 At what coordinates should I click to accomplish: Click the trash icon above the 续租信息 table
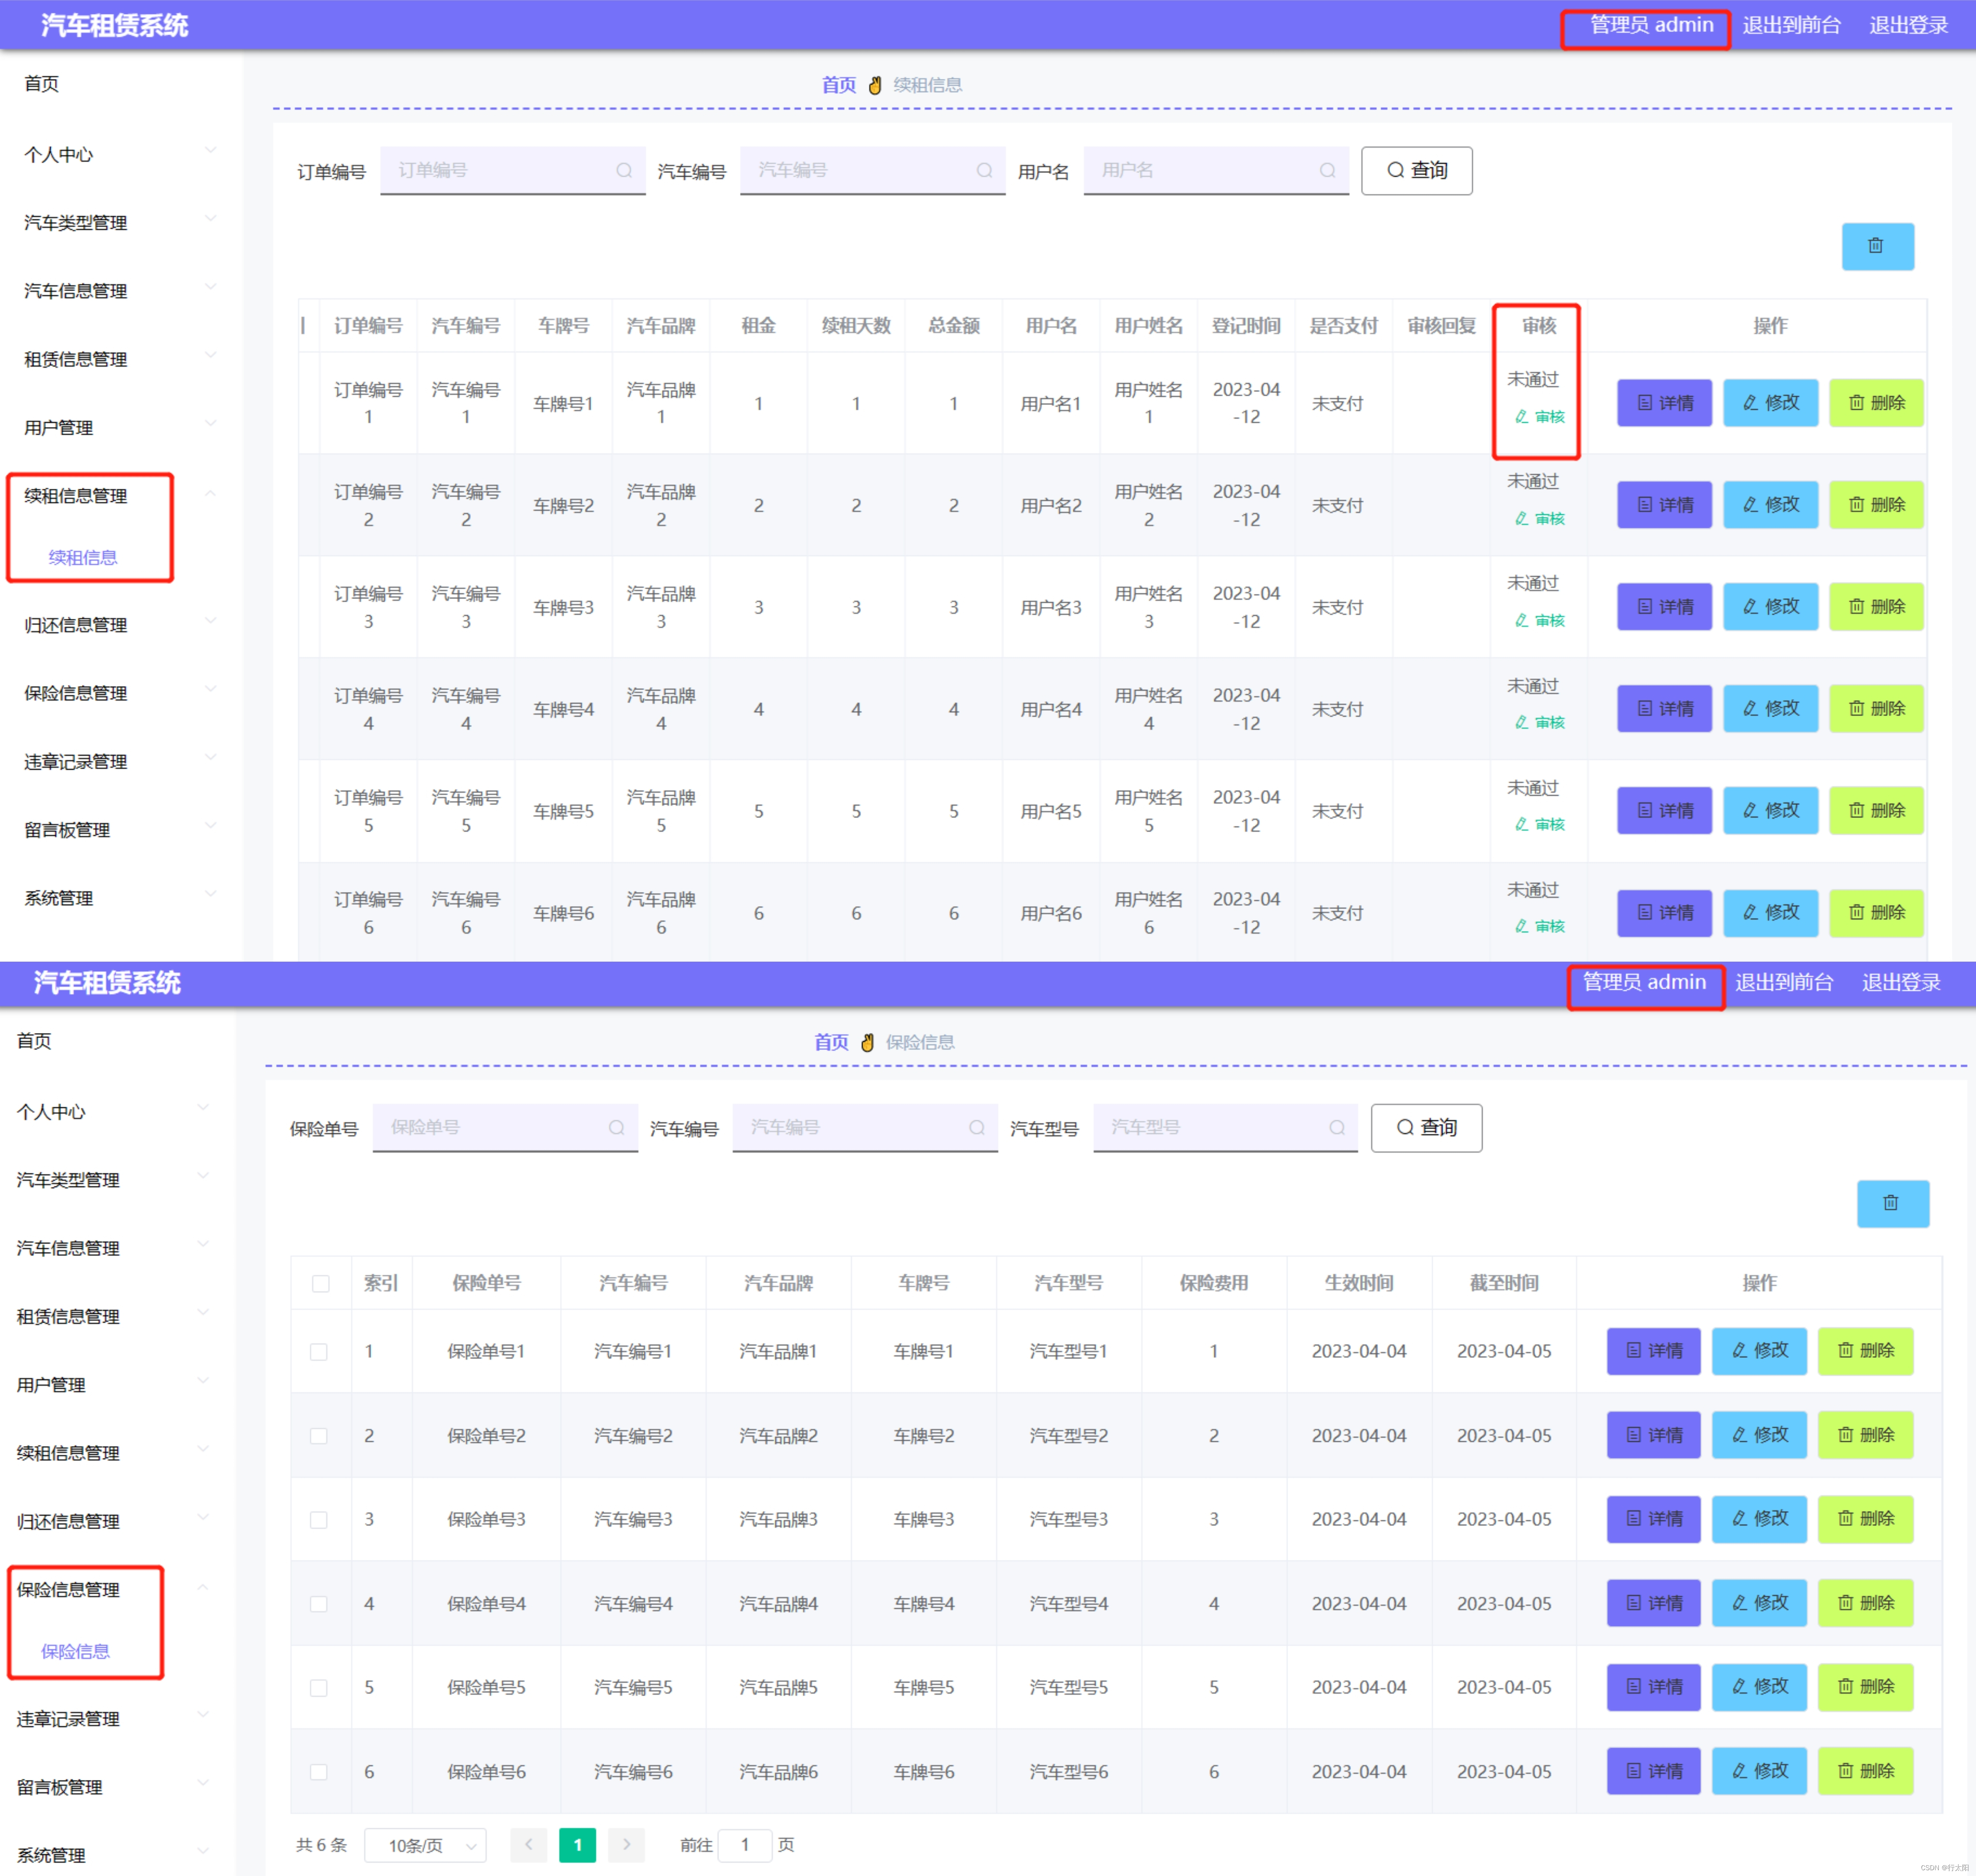pos(1877,246)
